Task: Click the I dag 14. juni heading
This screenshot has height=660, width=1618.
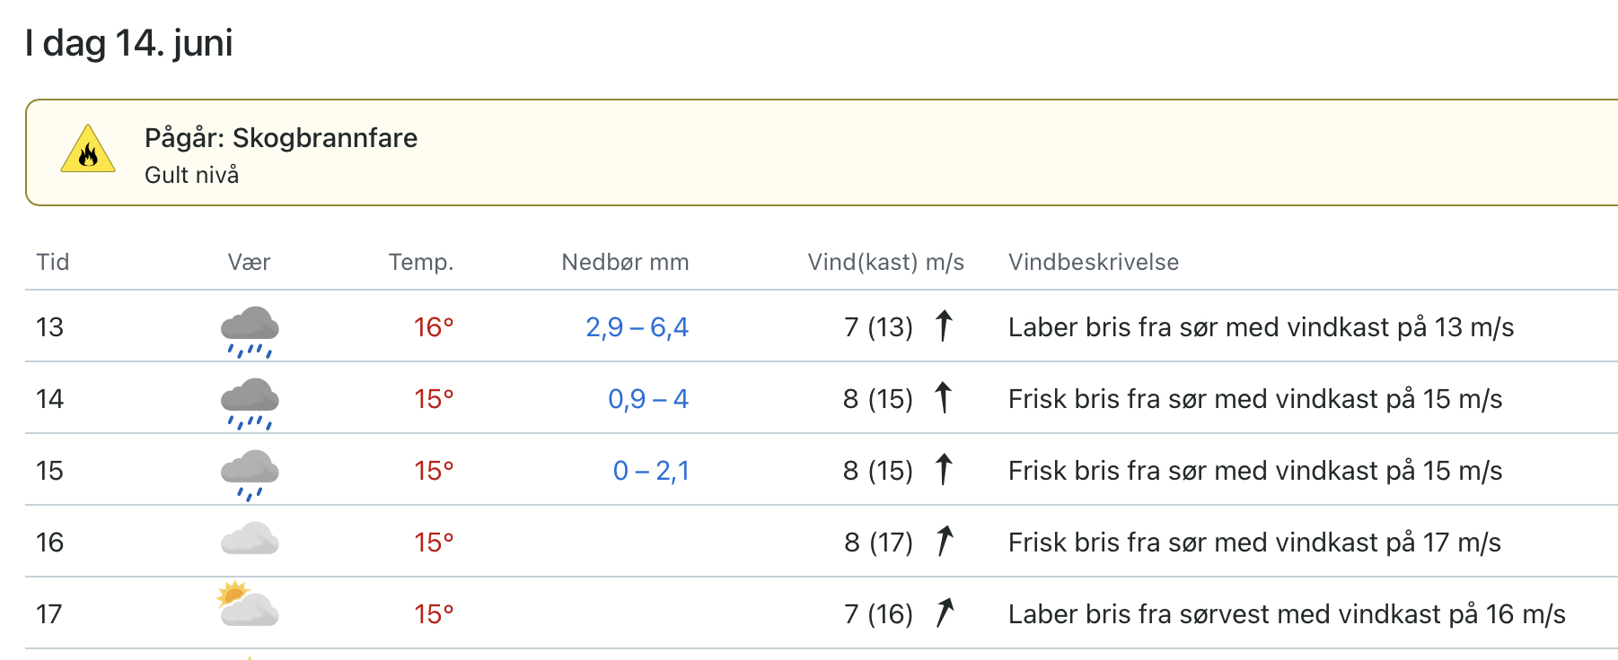Action: 129,43
